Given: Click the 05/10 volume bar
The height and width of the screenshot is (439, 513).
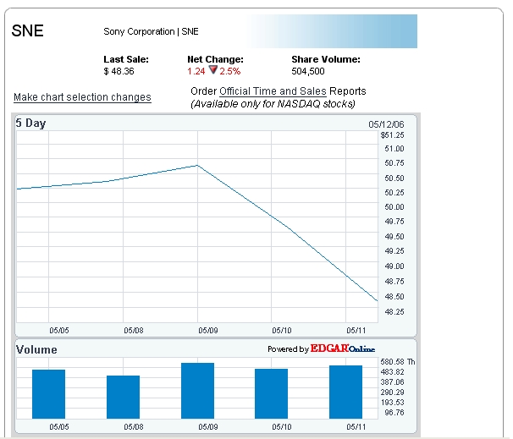Looking at the screenshot, I should 271,393.
